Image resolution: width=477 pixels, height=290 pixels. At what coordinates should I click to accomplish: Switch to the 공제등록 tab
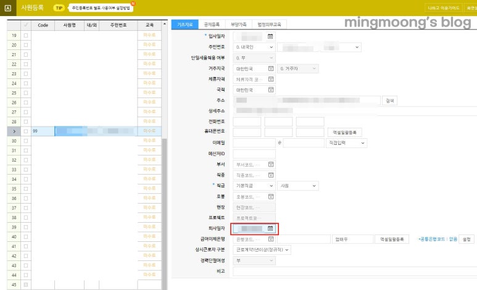212,24
